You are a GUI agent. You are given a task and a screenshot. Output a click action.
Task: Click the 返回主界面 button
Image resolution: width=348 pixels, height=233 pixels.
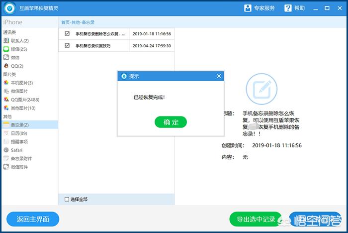click(33, 219)
